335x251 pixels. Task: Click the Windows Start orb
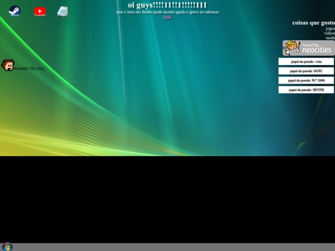point(7,247)
